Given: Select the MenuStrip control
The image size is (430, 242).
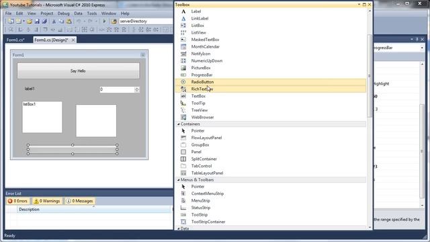Looking at the screenshot, I should [x=200, y=200].
